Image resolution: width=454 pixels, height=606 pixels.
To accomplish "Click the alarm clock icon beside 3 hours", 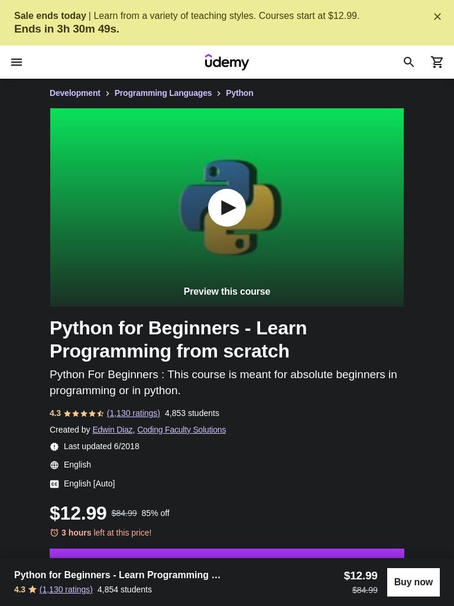I will point(54,533).
